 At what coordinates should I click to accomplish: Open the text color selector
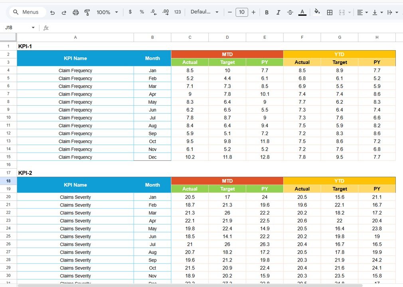tap(302, 12)
